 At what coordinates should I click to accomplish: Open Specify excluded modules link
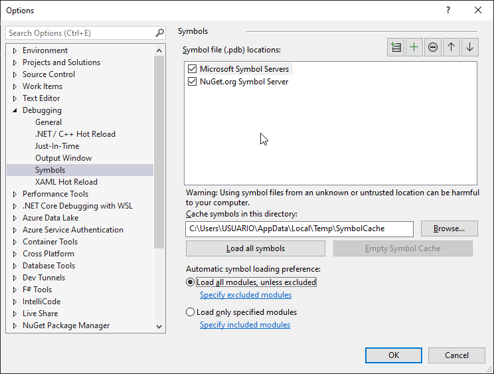click(x=246, y=295)
